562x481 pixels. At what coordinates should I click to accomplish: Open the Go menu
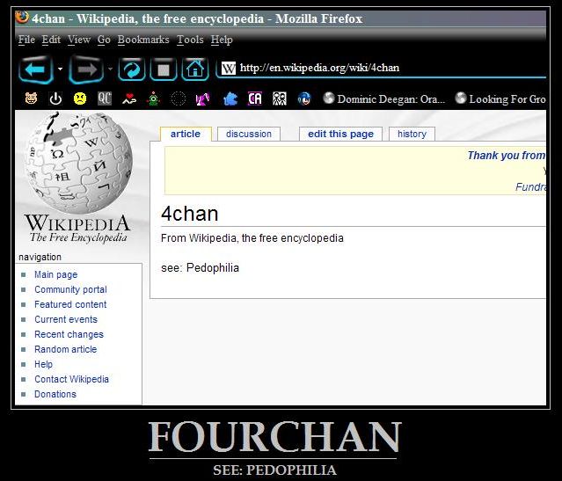point(104,40)
